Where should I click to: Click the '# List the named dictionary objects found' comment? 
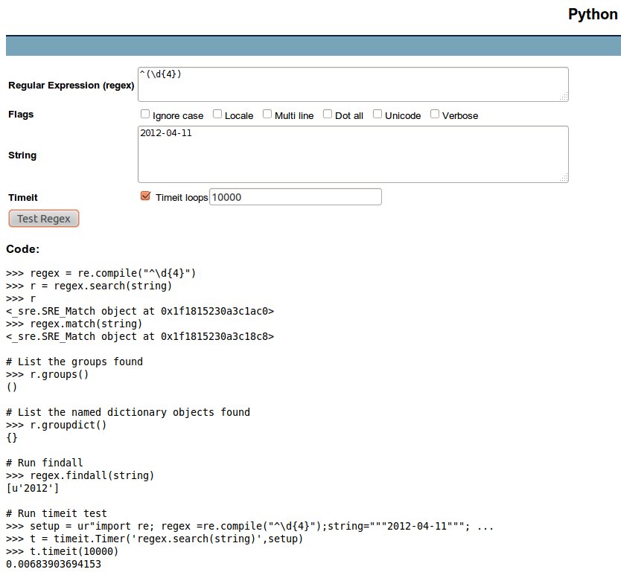128,413
